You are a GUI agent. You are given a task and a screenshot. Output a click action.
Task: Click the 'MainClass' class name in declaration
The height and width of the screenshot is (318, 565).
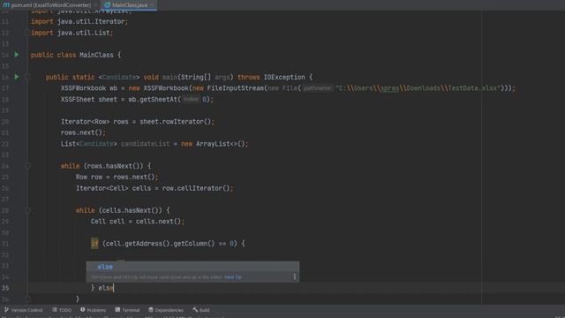(96, 55)
